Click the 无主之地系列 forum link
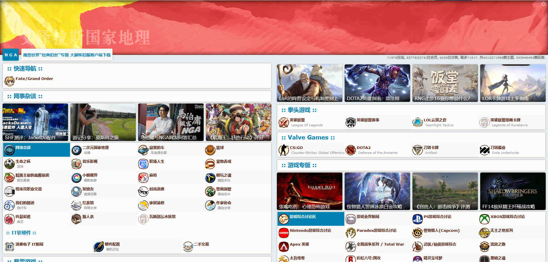The image size is (548, 262). [x=502, y=231]
